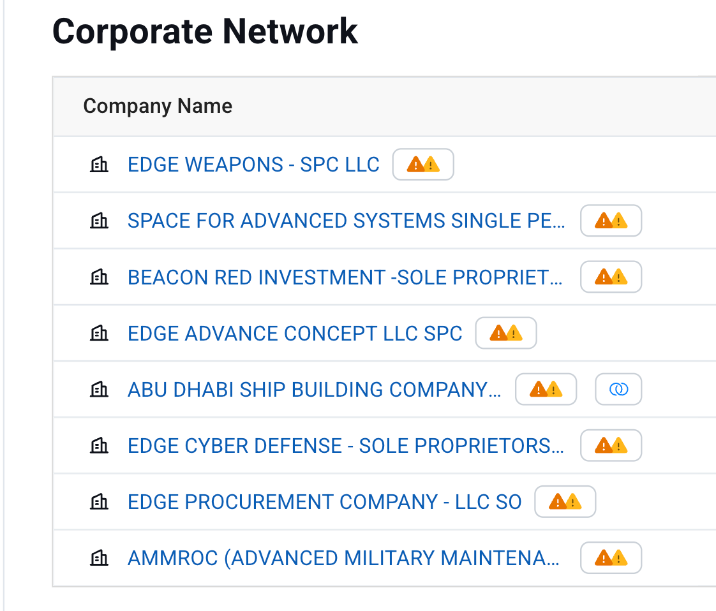Screen dimensions: 716x611
Task: Click building icon left of ABU DHABI SHIP BUILDING
Action: [x=99, y=390]
